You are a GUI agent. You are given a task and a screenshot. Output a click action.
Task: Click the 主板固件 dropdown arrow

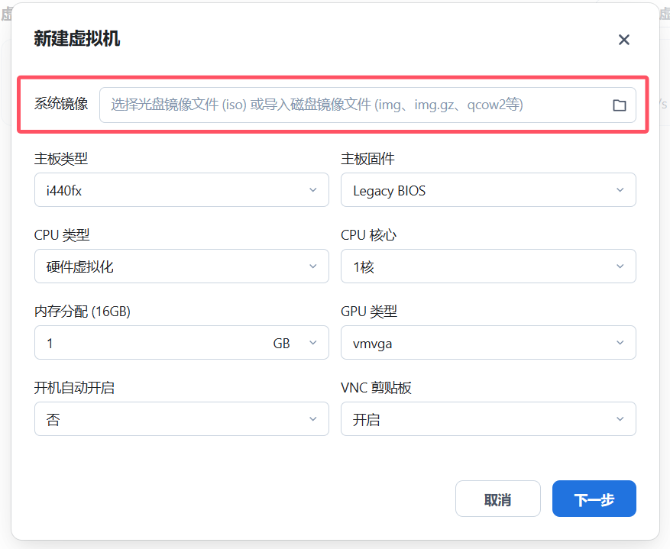click(620, 189)
